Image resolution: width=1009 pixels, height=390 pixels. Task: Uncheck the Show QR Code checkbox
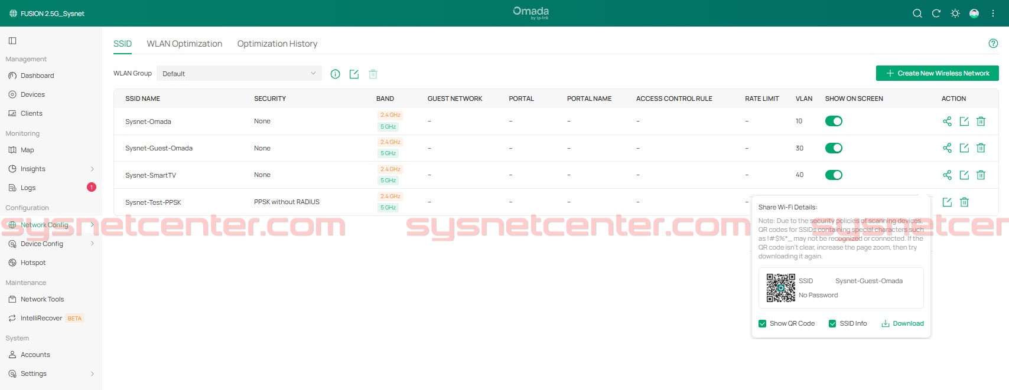(x=762, y=324)
